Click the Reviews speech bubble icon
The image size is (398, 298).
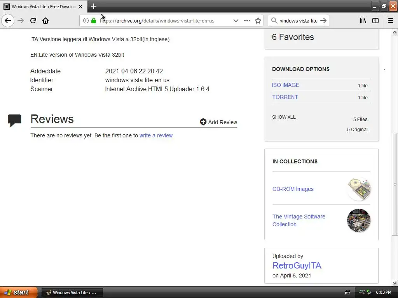point(14,120)
